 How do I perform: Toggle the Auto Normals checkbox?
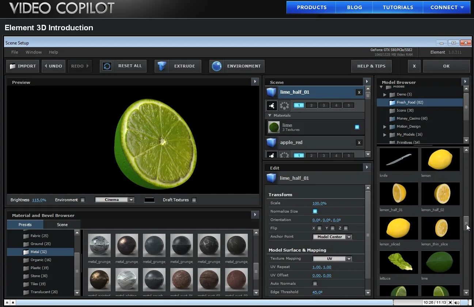pyautogui.click(x=315, y=284)
